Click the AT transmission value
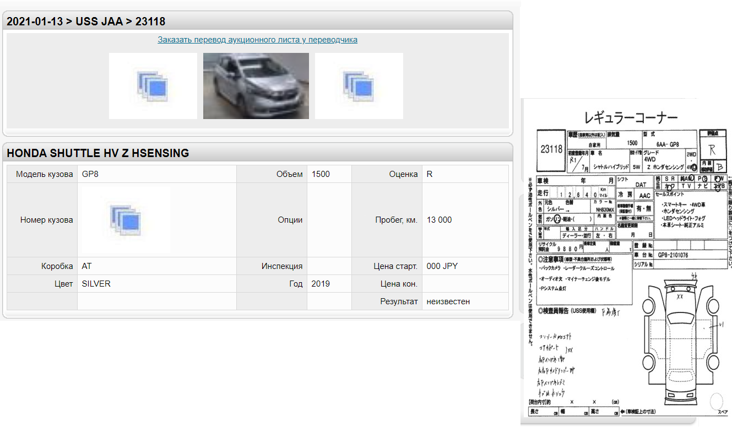The height and width of the screenshot is (431, 732). point(87,266)
